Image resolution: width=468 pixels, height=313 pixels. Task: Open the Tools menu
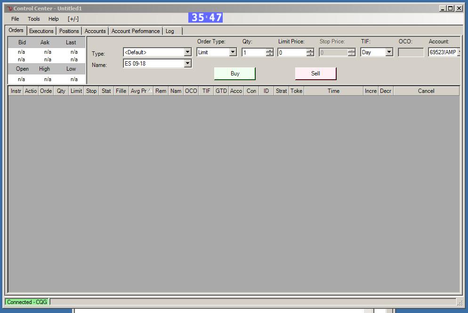pos(34,19)
